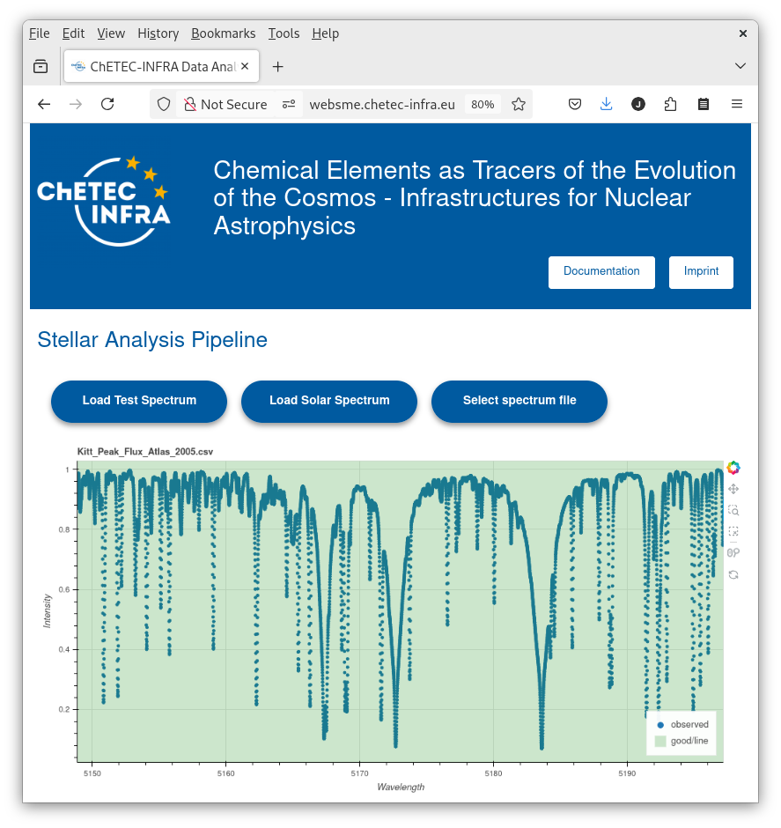Click the Load Solar Spectrum button

point(329,401)
